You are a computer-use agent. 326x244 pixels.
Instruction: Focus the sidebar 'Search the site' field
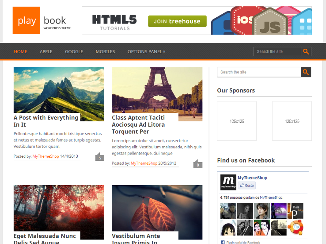pyautogui.click(x=258, y=72)
